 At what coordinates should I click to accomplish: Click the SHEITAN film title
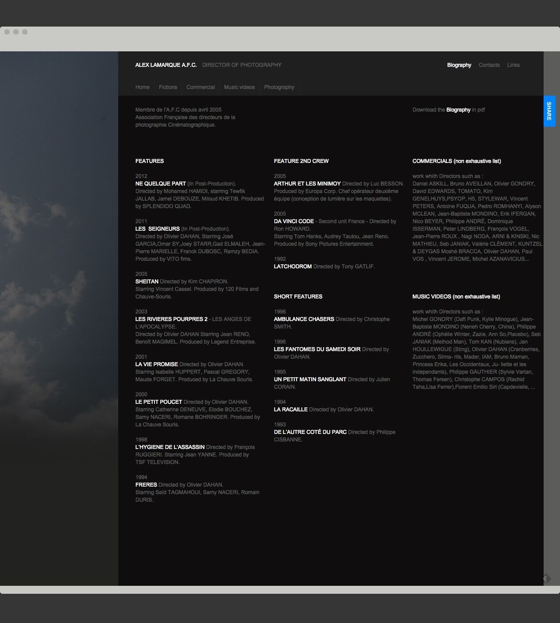pos(147,282)
